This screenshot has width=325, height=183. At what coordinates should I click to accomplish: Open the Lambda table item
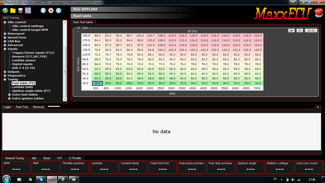(x=23, y=87)
